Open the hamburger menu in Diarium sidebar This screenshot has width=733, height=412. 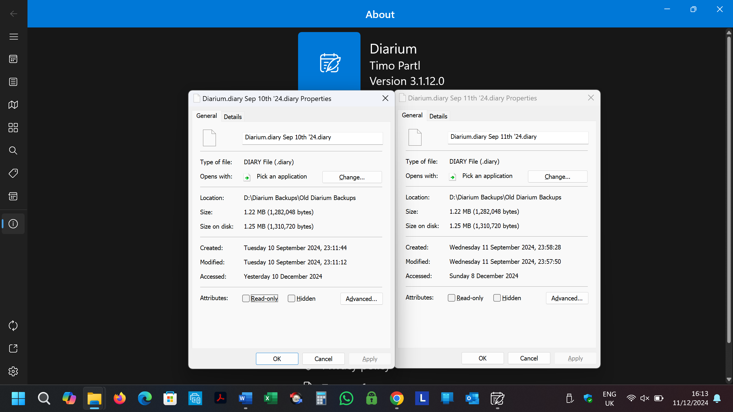13,37
